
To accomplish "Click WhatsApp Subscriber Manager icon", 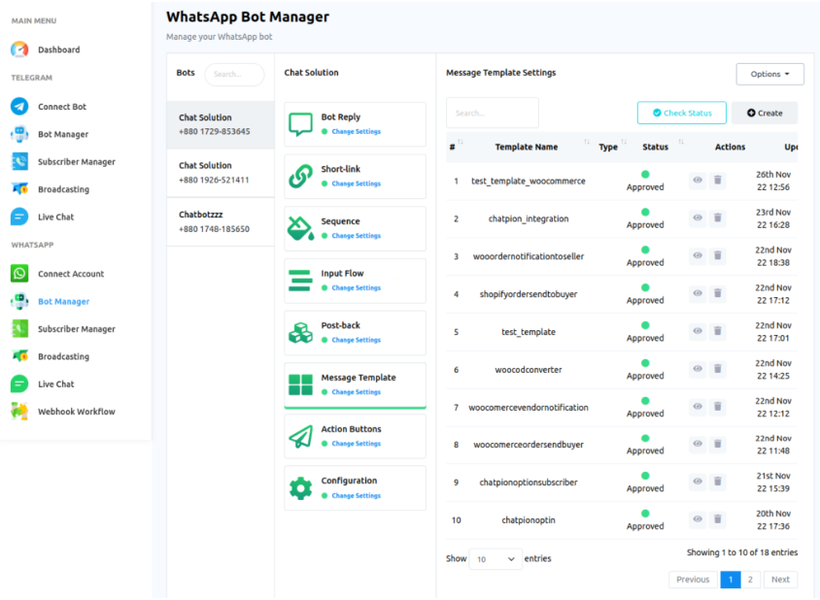I will coord(19,329).
